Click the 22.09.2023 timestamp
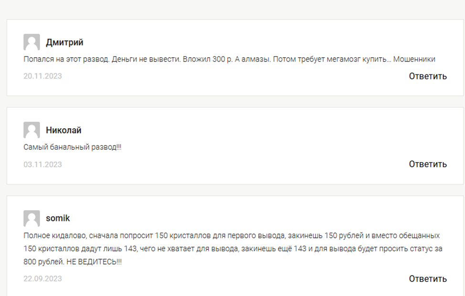 click(42, 279)
